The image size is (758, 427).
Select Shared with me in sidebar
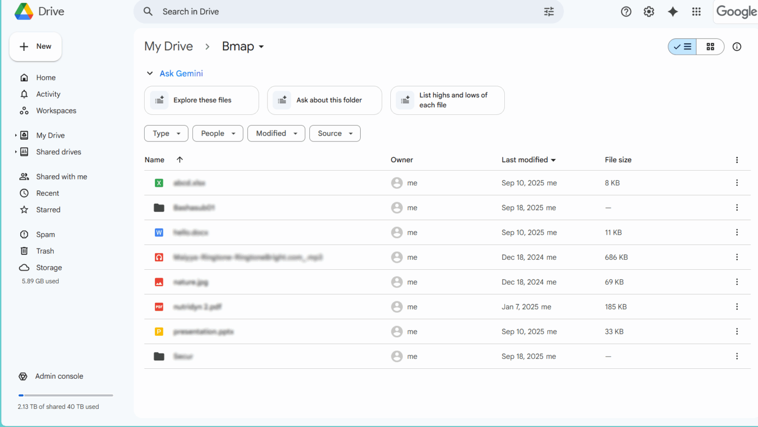point(62,176)
